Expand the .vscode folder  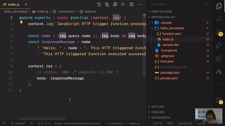(166, 23)
